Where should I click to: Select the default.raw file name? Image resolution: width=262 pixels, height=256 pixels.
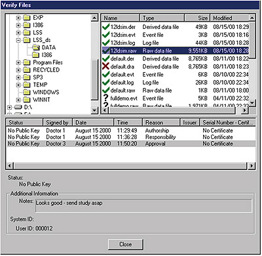click(122, 91)
